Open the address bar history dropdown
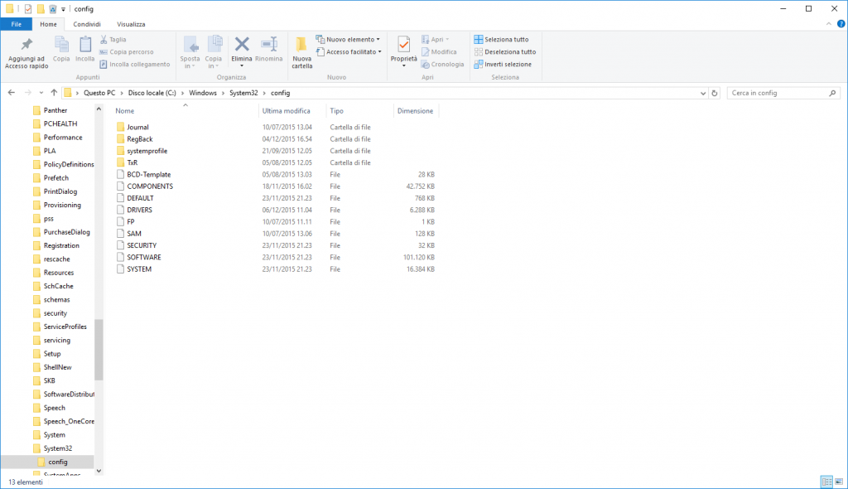This screenshot has width=848, height=489. pos(702,93)
